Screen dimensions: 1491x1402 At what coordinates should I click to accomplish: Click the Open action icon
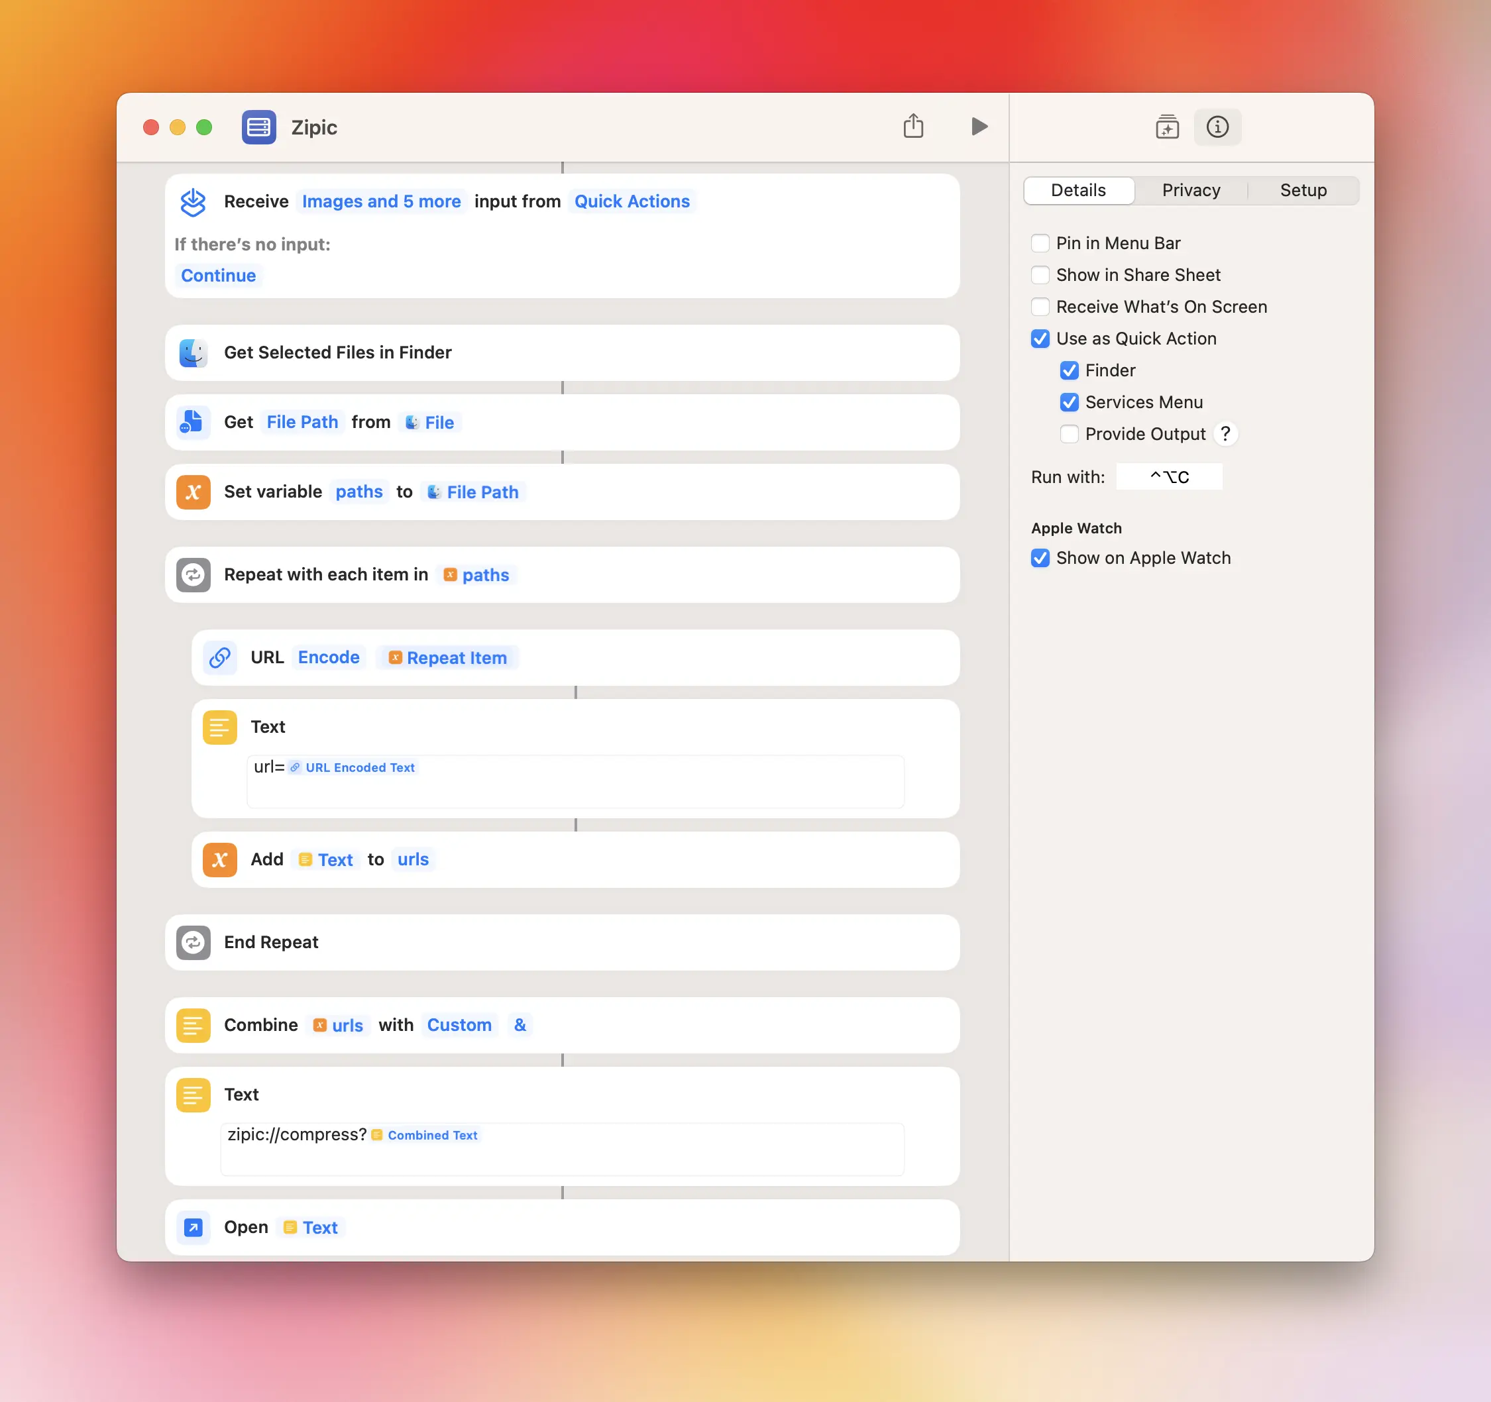click(x=193, y=1227)
